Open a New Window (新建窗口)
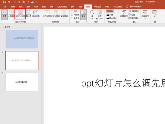The height and width of the screenshot is (124, 165). pos(124,14)
